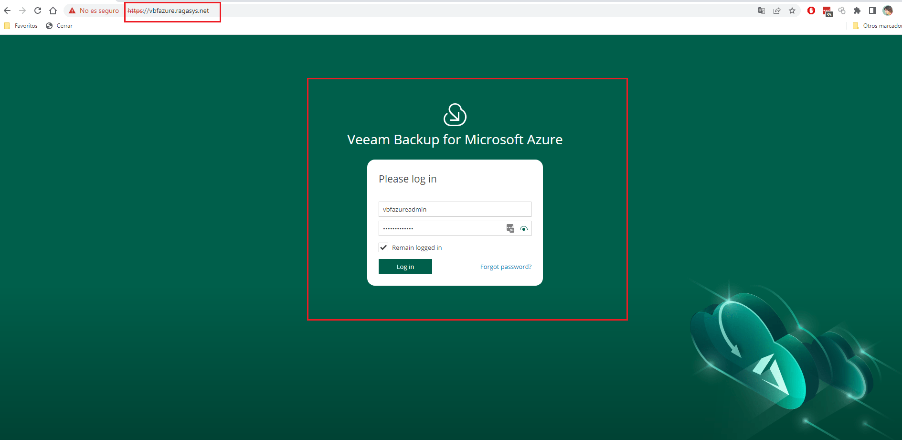Open the password manager icon in password field

coord(510,228)
